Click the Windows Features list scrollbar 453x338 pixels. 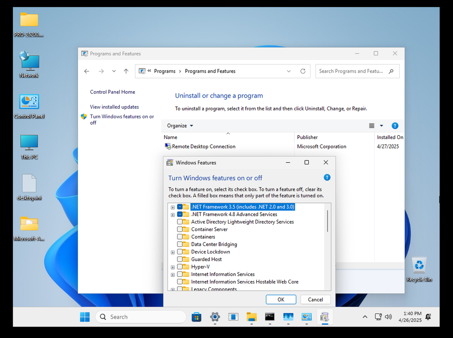tap(327, 221)
